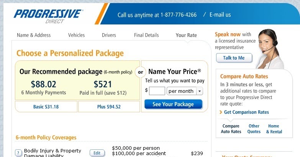Open the per month dropdown arrow

point(200,91)
